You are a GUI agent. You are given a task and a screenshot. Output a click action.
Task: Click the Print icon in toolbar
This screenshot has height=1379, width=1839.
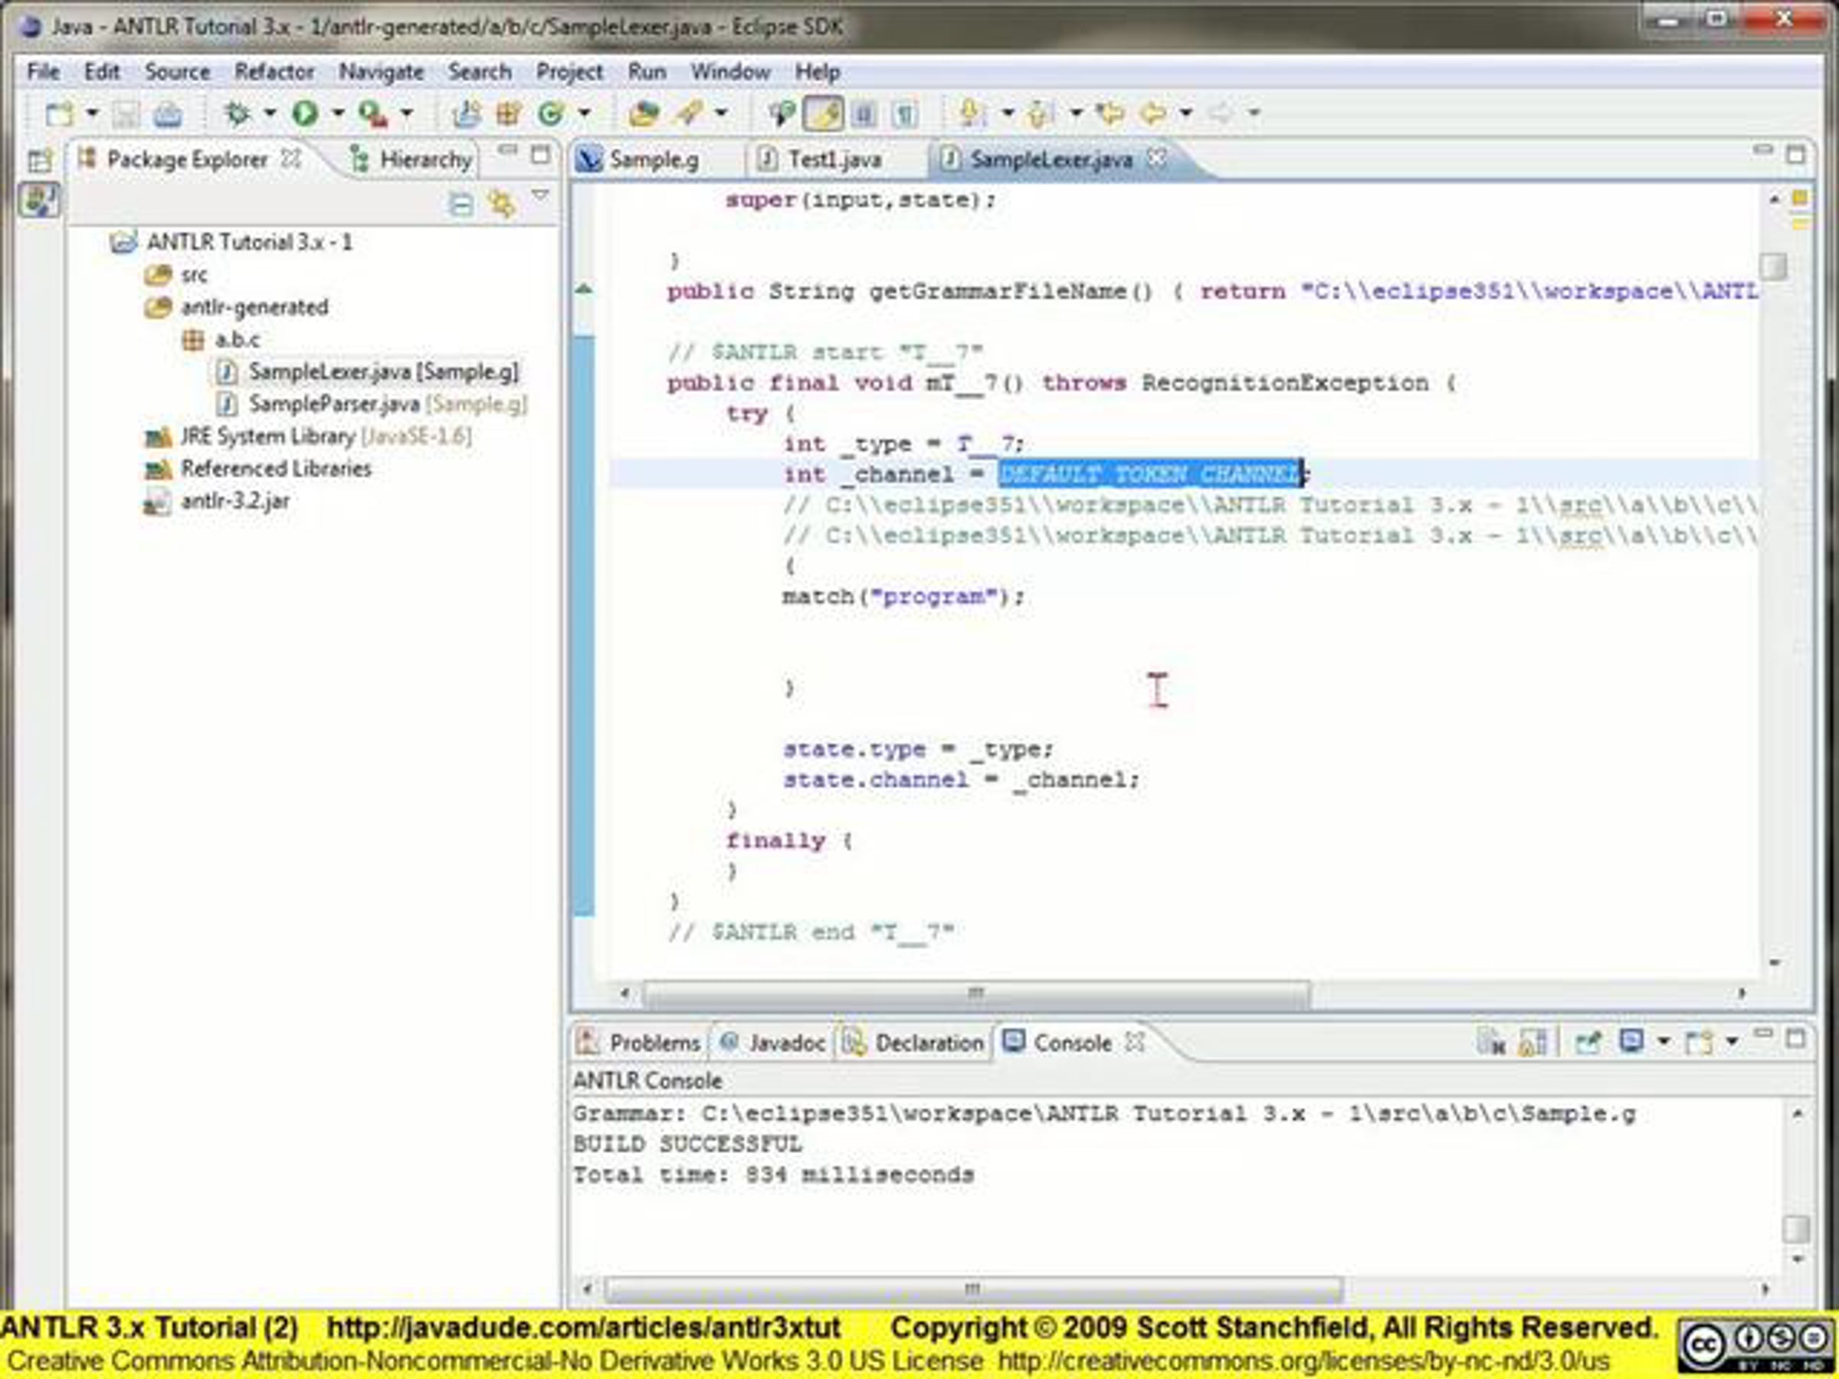click(x=168, y=114)
